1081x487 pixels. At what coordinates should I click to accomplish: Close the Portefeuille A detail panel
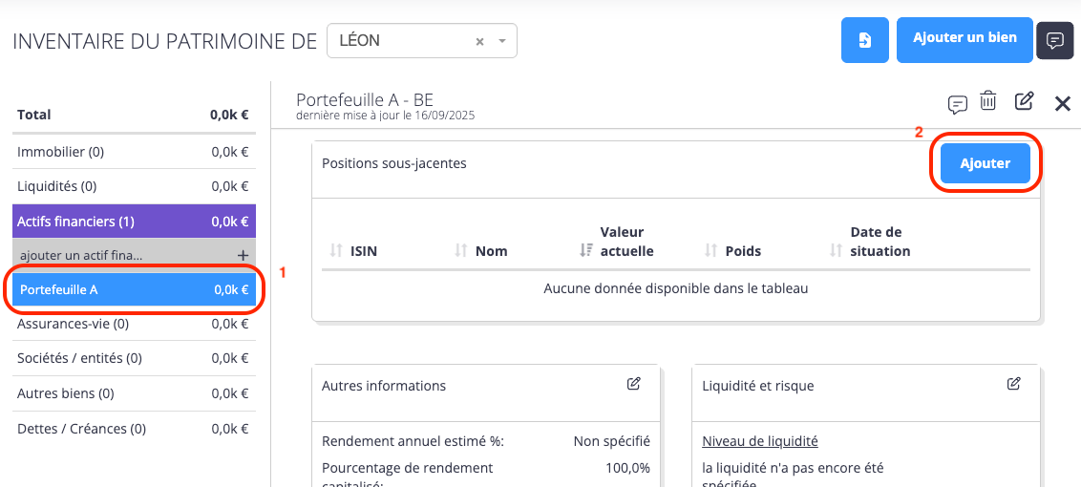coord(1062,103)
